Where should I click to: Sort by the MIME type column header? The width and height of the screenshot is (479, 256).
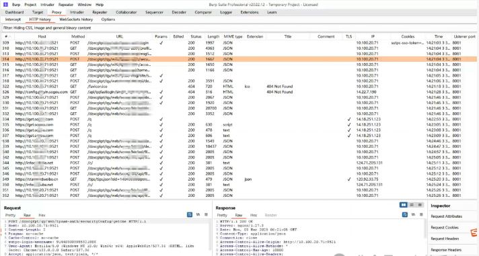pos(233,36)
